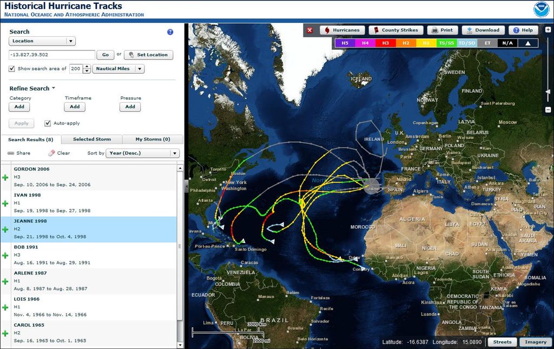Print the current hurricane map
Viewport: 554px width, 349px height.
(x=443, y=30)
